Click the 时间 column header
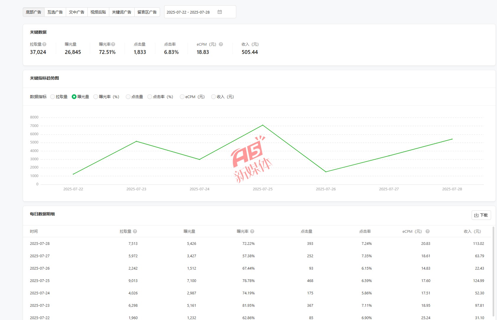The width and height of the screenshot is (497, 320). coord(34,231)
